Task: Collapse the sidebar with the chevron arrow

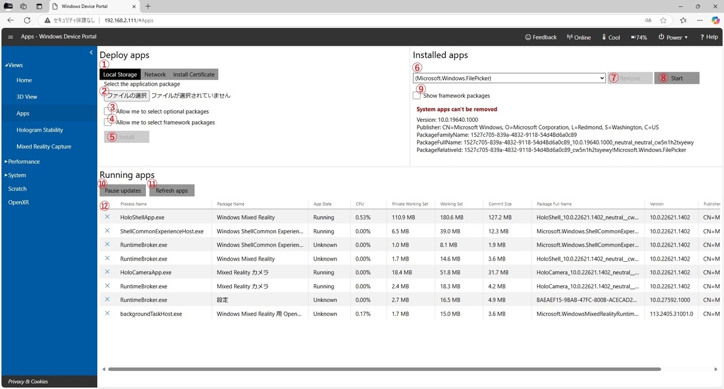Action: [91, 52]
